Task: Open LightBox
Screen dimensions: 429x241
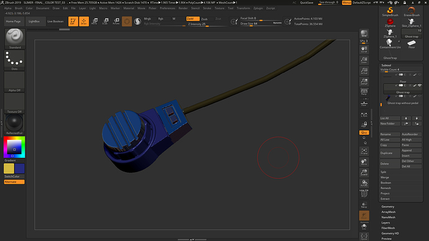Action: pos(34,21)
